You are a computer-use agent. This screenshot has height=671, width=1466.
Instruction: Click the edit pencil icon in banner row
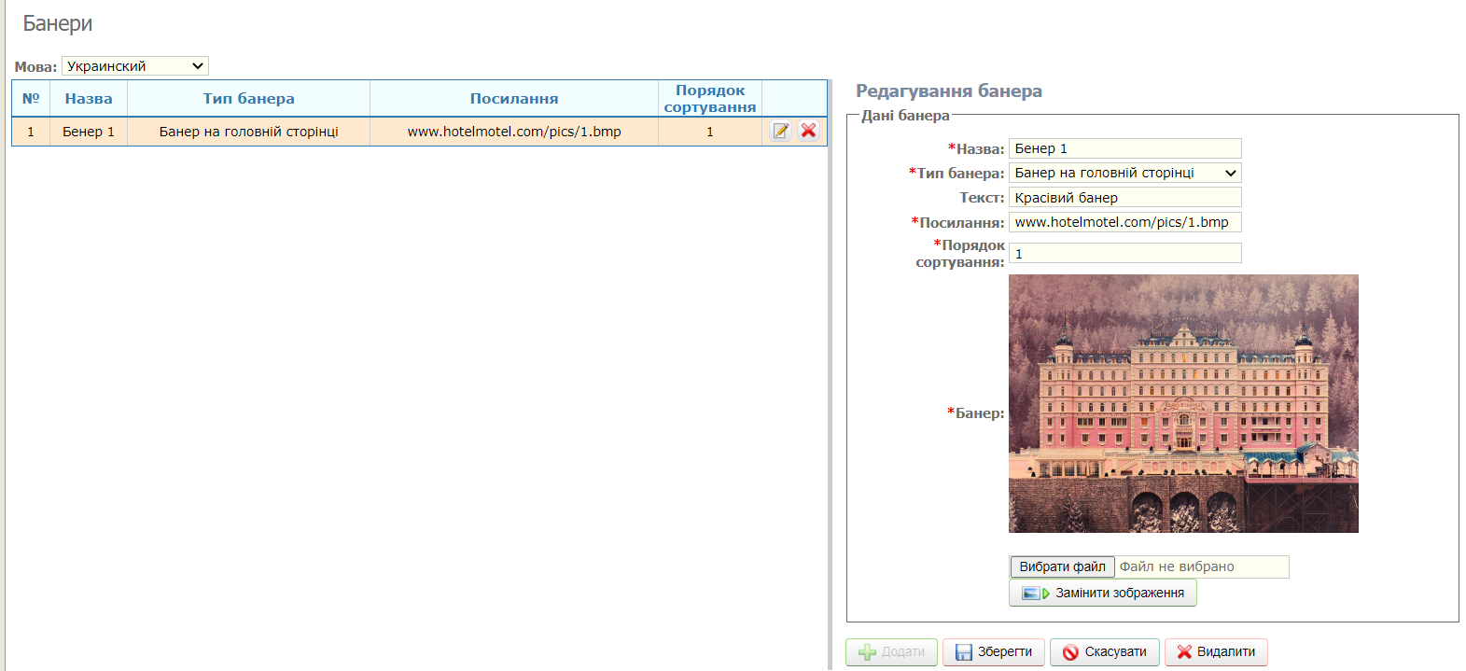(781, 132)
